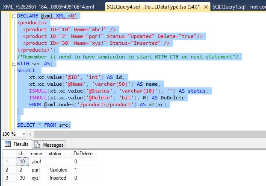The width and height of the screenshot is (266, 186).
Task: Click the green semicolon reminder comment
Action: (128, 57)
